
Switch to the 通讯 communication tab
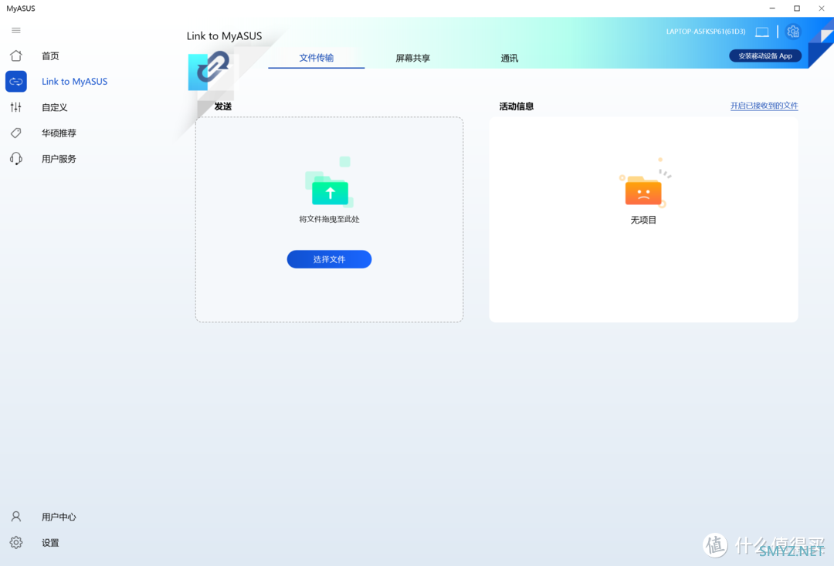point(509,58)
